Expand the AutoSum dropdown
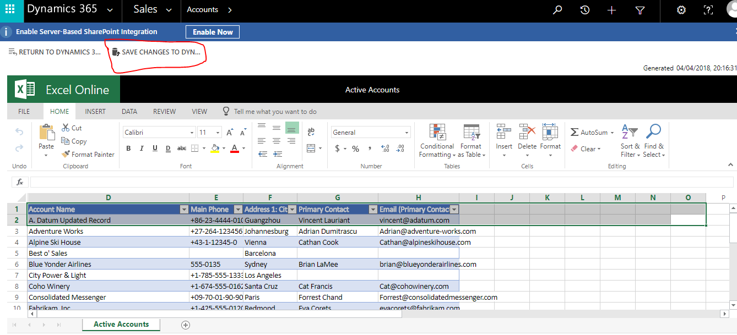This screenshot has width=737, height=335. 611,133
